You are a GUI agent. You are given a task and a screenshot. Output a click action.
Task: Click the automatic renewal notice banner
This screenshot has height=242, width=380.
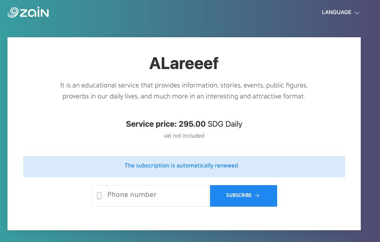pyautogui.click(x=184, y=167)
